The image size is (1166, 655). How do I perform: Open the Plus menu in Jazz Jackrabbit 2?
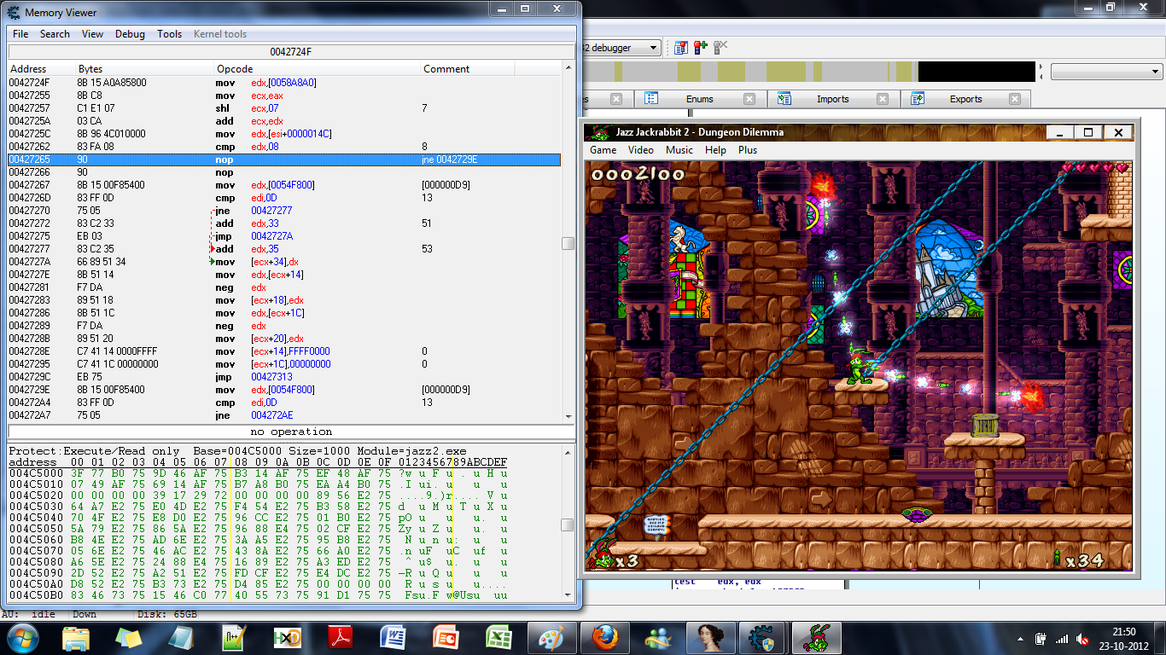[748, 150]
